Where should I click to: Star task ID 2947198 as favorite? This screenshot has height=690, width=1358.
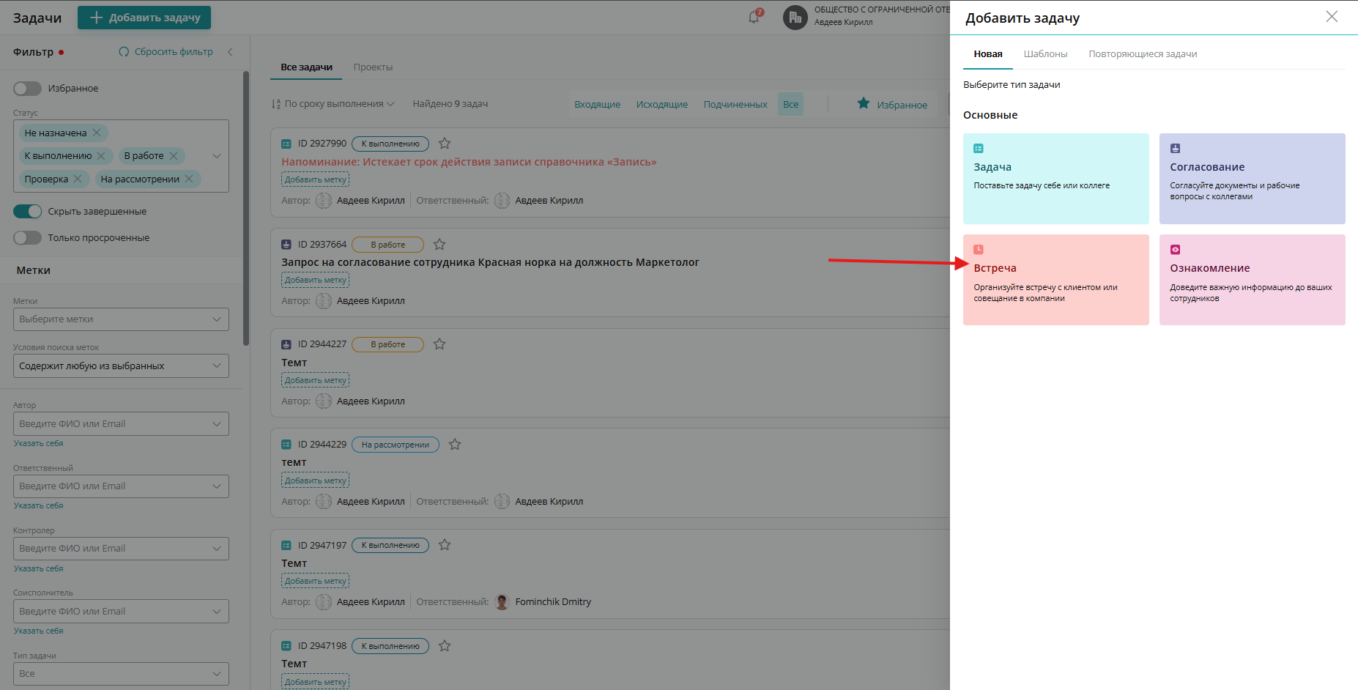click(445, 646)
